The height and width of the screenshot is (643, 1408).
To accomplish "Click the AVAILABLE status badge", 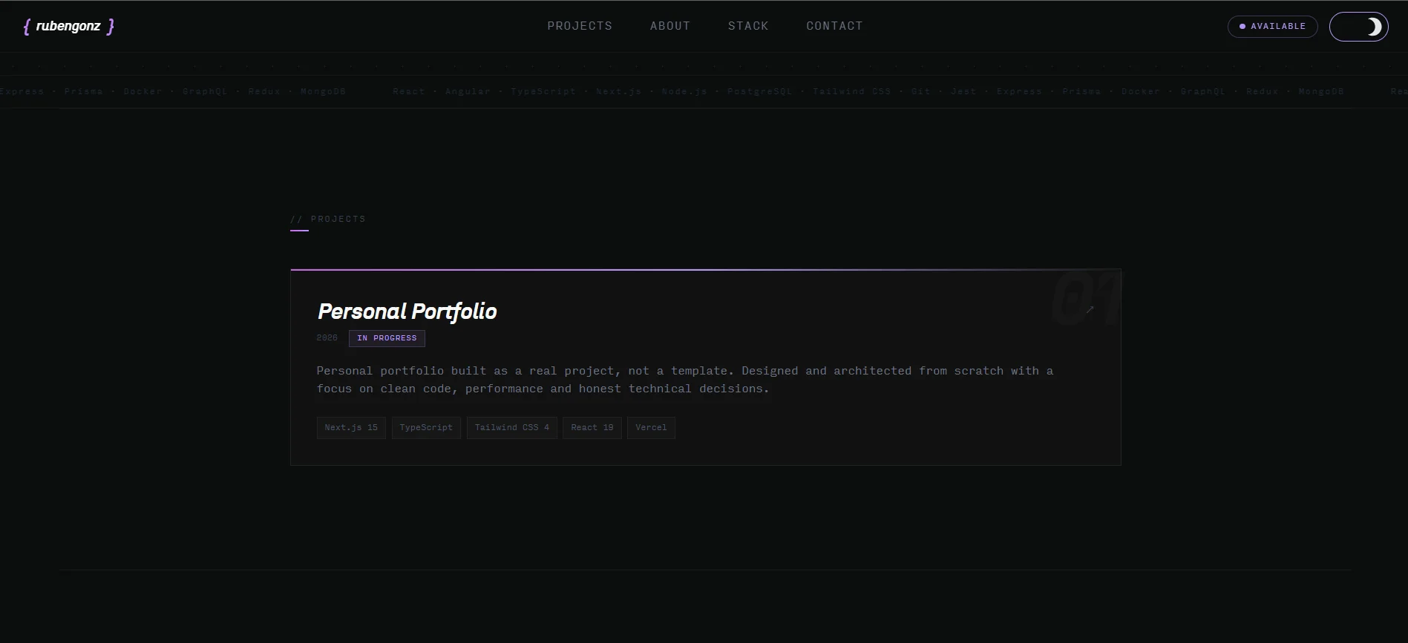I will (x=1272, y=27).
